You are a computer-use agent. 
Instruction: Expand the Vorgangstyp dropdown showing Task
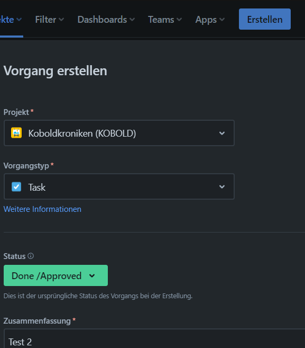(x=119, y=186)
